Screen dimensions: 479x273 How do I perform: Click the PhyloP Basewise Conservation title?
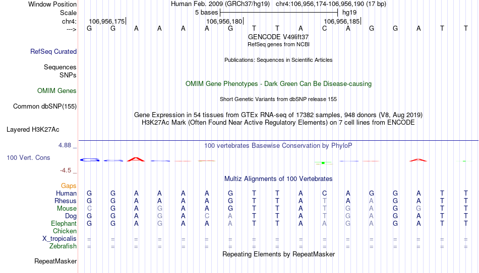coord(278,146)
